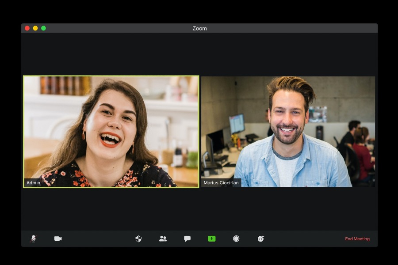Select the Admin video tile
This screenshot has width=398, height=265.
pos(111,131)
